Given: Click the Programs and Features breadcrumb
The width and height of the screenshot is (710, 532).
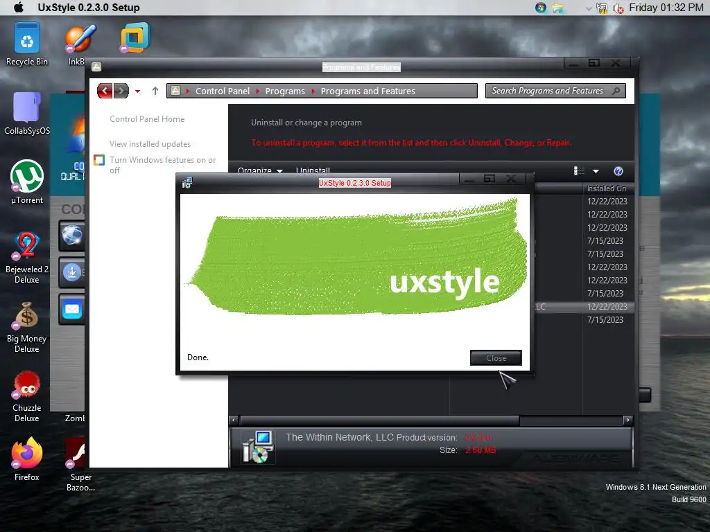Looking at the screenshot, I should tap(367, 91).
